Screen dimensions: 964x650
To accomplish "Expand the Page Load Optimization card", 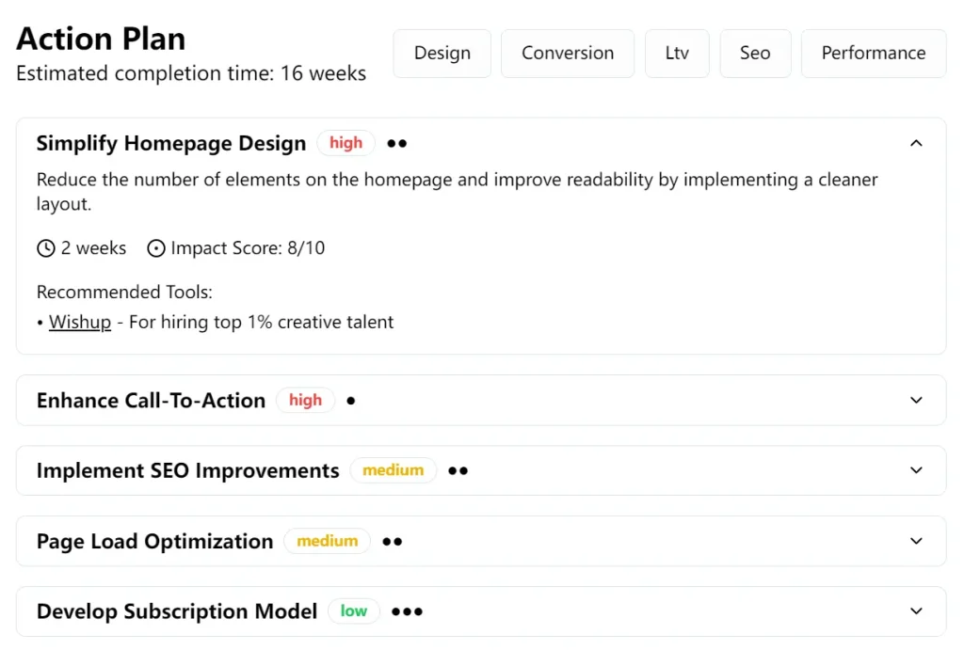I will [916, 541].
